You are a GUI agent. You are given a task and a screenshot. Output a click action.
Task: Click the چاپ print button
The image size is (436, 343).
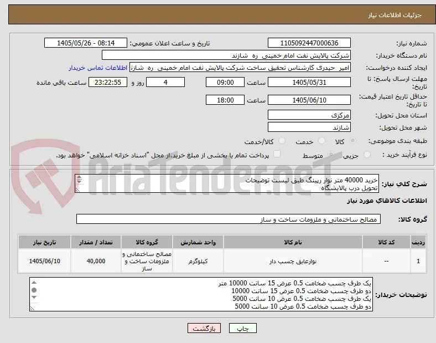tap(243, 328)
